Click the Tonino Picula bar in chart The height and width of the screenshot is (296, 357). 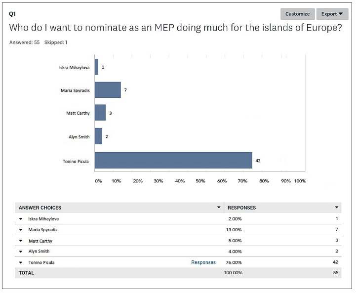pyautogui.click(x=173, y=161)
